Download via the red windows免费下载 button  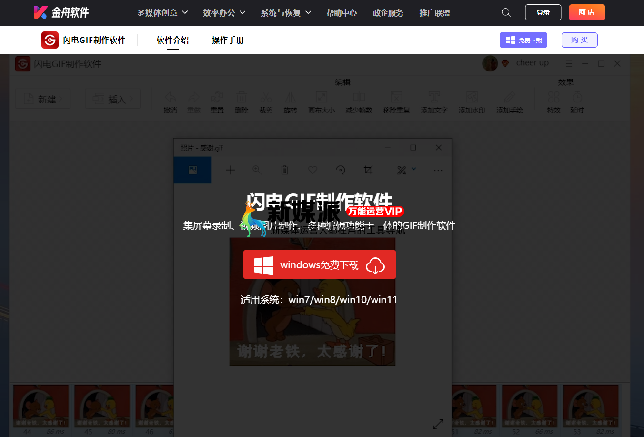point(320,264)
